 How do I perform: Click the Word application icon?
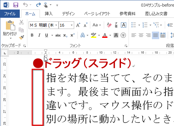tap(6, 5)
